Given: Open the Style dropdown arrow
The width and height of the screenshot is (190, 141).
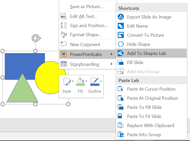Looking at the screenshot, I should (73, 81).
